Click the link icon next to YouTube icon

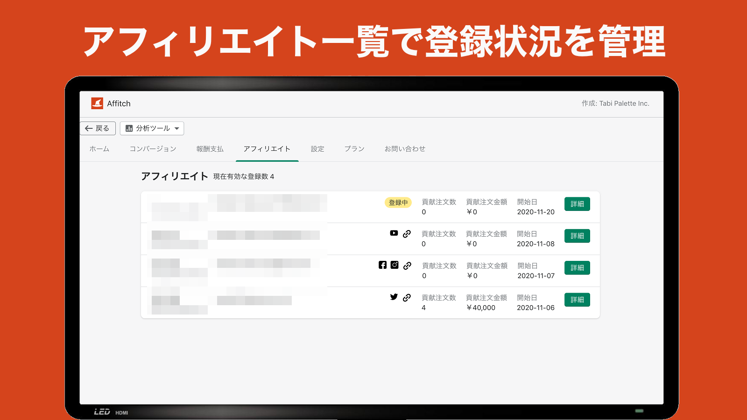(407, 233)
